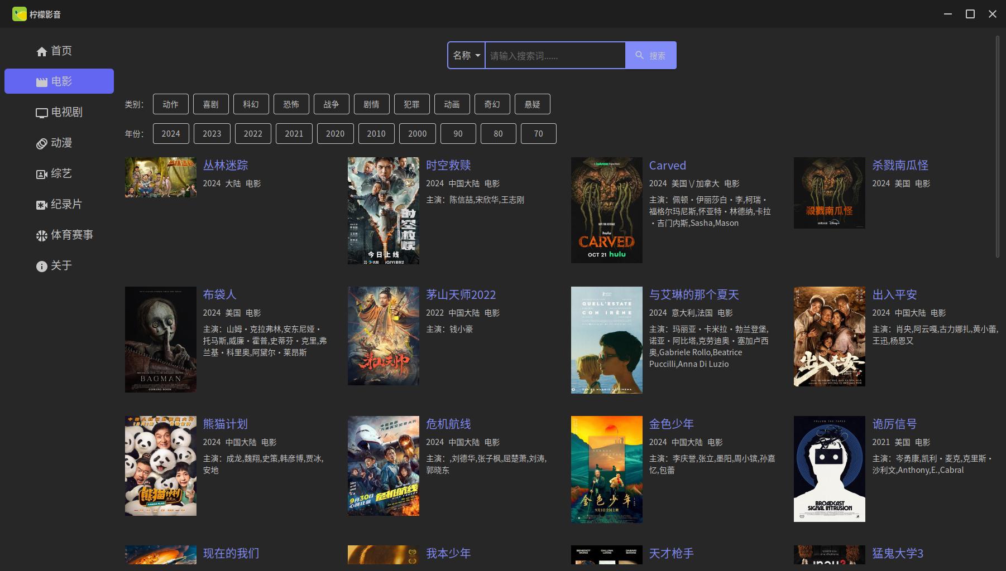Open the 熊猫计划 poster thumbnail

tap(161, 466)
